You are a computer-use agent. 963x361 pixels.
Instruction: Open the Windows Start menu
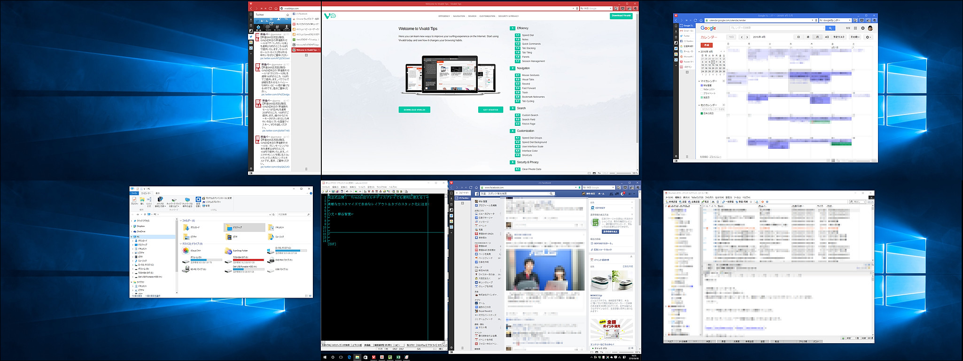tap(325, 357)
